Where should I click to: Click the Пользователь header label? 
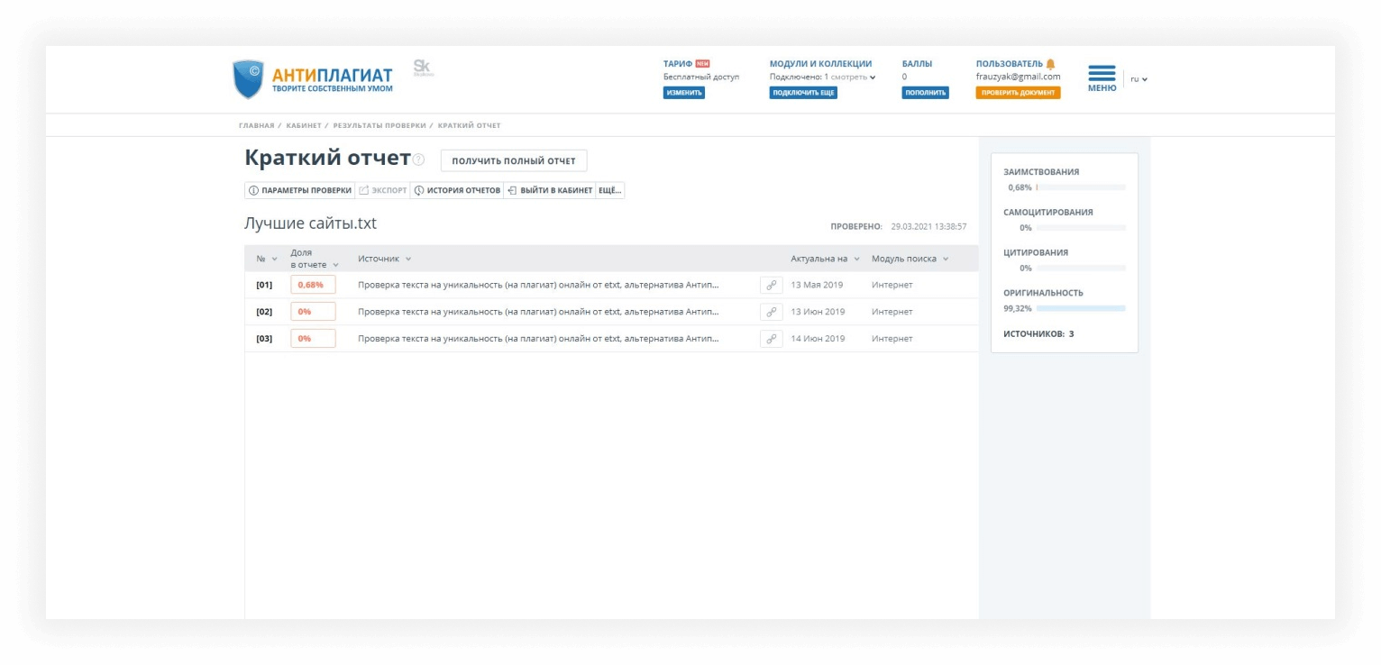click(1009, 64)
